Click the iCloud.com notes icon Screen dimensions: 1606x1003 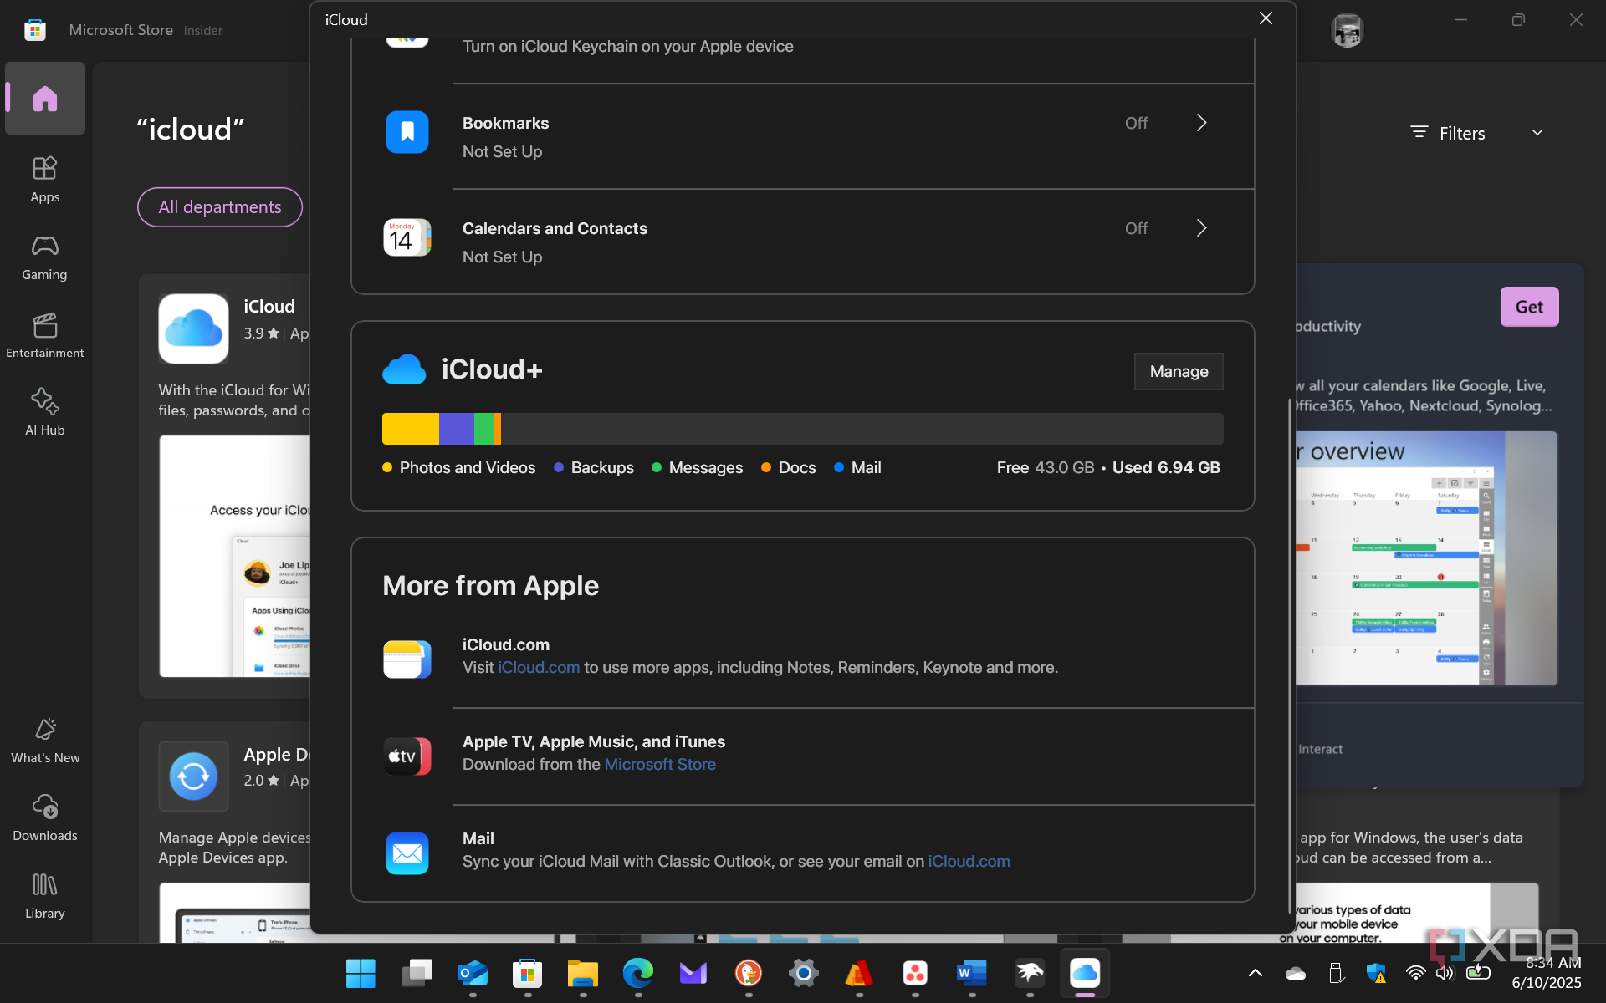pos(407,659)
